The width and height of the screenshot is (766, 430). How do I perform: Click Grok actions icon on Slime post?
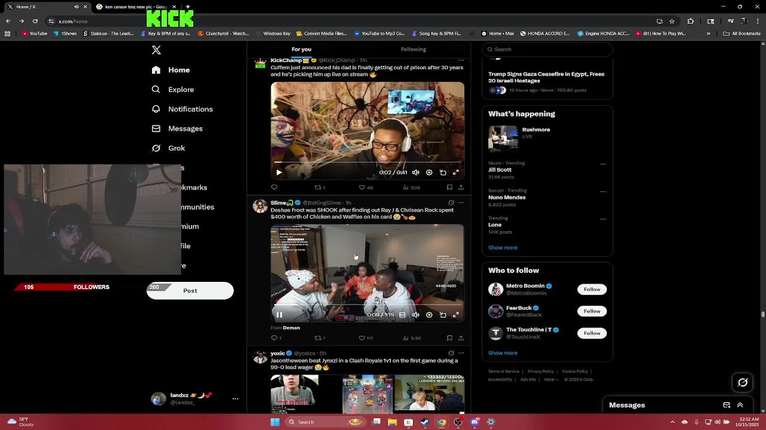(x=451, y=202)
